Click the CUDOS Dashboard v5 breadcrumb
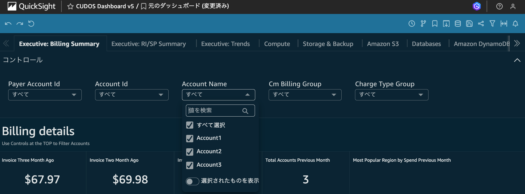This screenshot has width=525, height=194. click(105, 6)
